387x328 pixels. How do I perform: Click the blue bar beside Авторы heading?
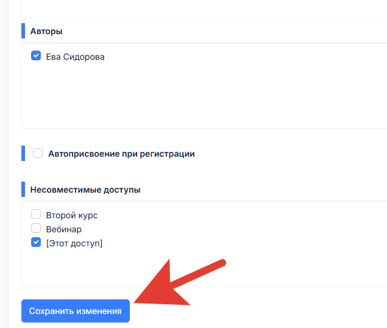click(x=23, y=31)
